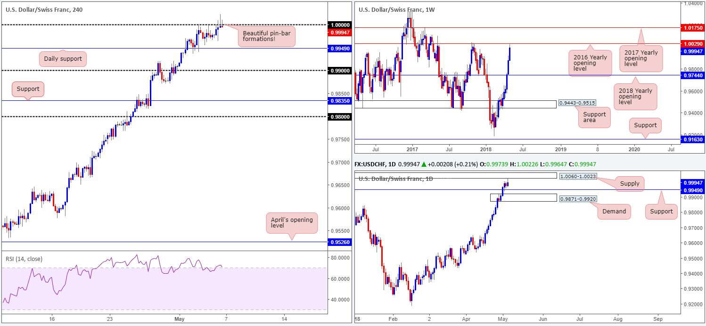Screen dimensions: 706x326
Task: Click the 'Support' callout on the daily chart
Action: 661,211
